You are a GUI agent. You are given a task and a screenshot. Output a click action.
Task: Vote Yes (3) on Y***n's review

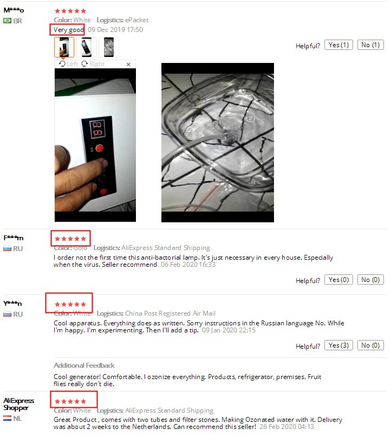pyautogui.click(x=338, y=345)
